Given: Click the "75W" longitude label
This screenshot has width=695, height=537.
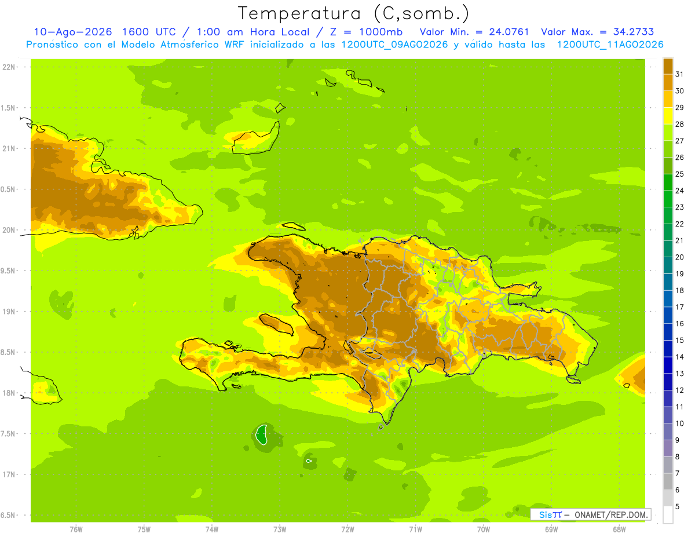Looking at the screenshot, I should (x=144, y=529).
